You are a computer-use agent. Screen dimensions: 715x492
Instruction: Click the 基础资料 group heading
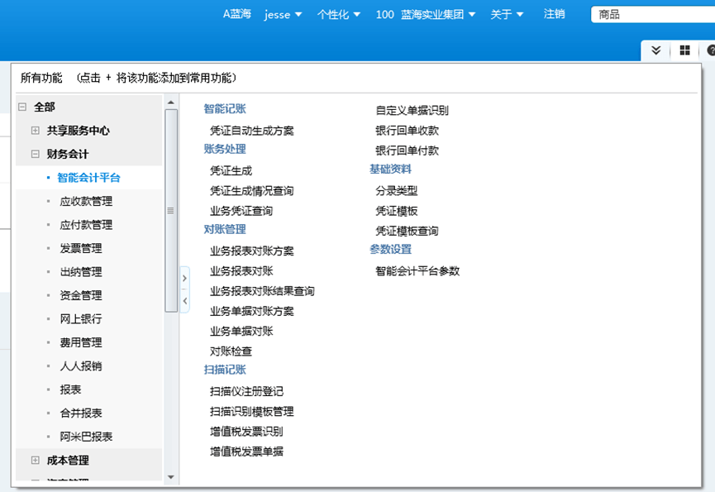click(x=390, y=170)
